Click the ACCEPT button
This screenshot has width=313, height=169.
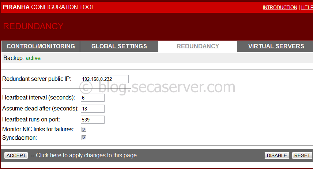point(16,155)
